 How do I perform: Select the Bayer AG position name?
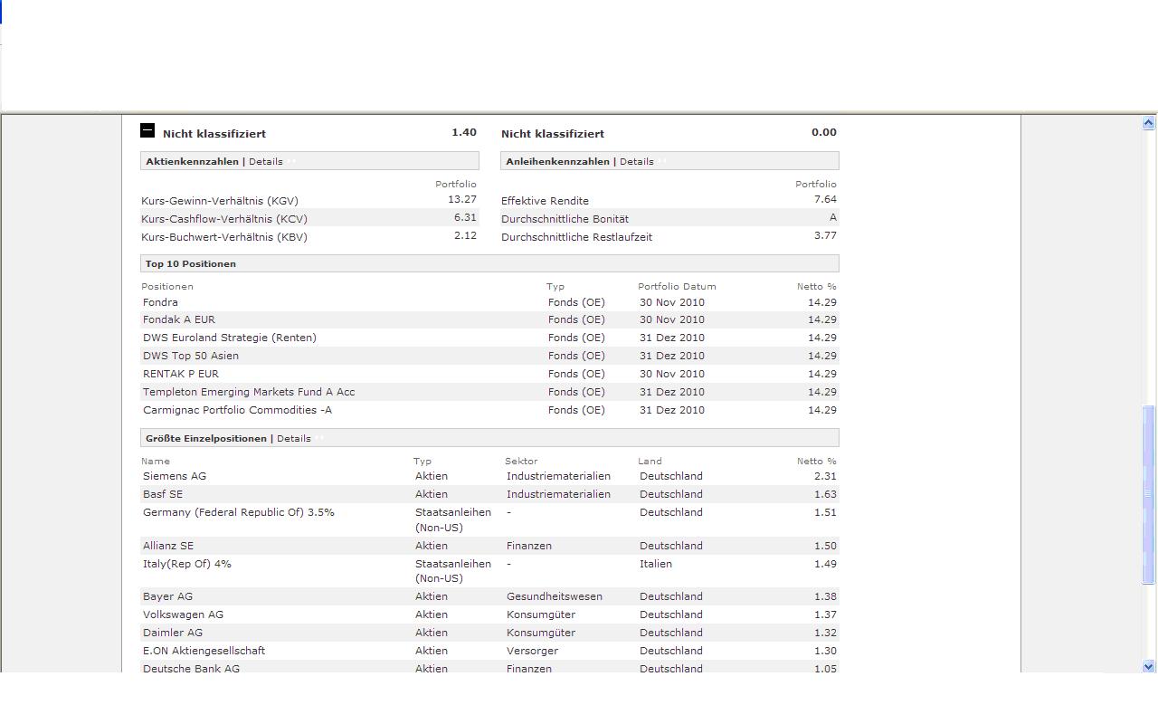167,596
